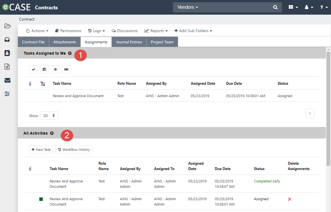Click the Assigned Date header in Tasks Assigned to Me
The image size is (331, 212).
203,84
